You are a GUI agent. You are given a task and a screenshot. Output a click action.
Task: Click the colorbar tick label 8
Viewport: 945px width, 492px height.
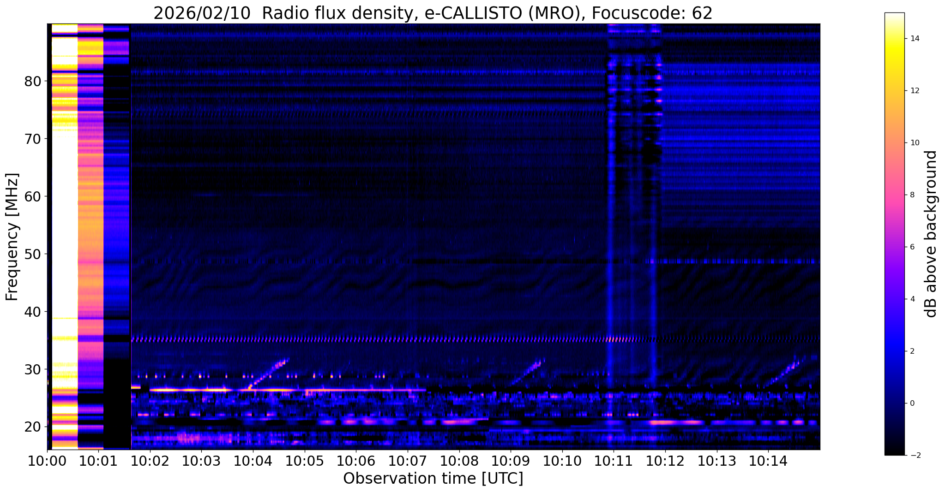click(x=912, y=195)
